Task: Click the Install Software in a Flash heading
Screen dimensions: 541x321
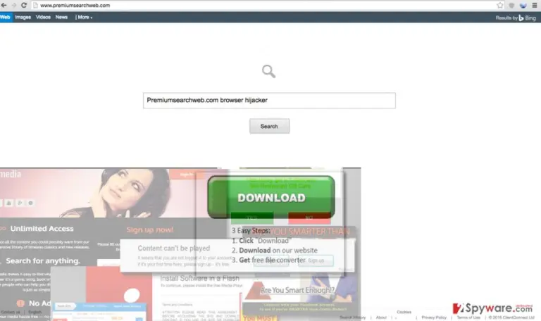Action: point(199,278)
